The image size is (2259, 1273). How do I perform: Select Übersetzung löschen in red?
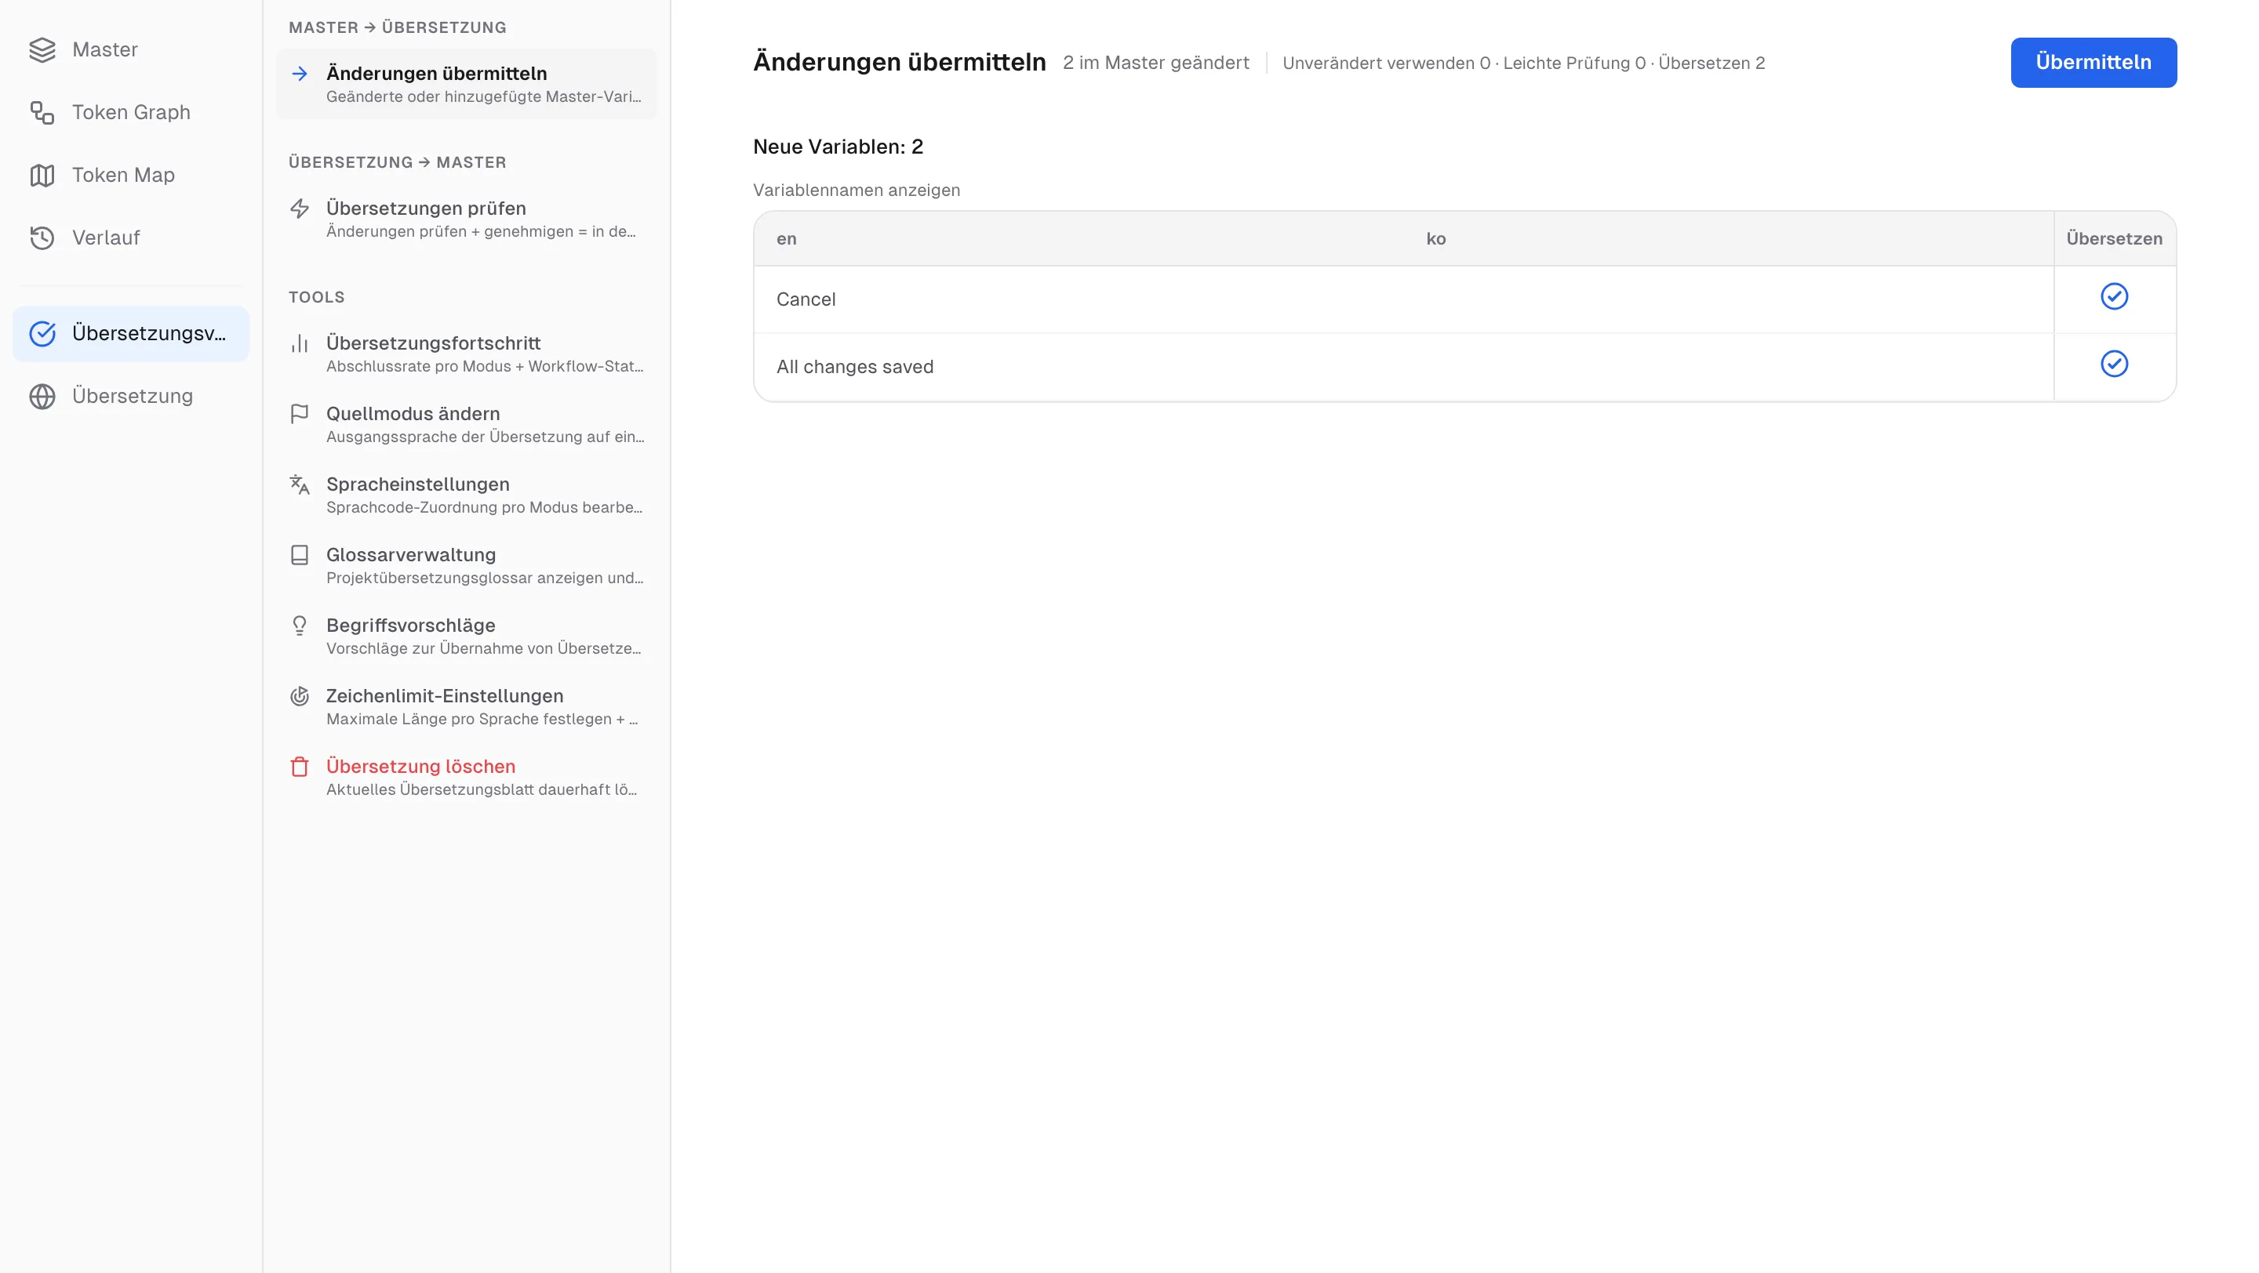467,777
